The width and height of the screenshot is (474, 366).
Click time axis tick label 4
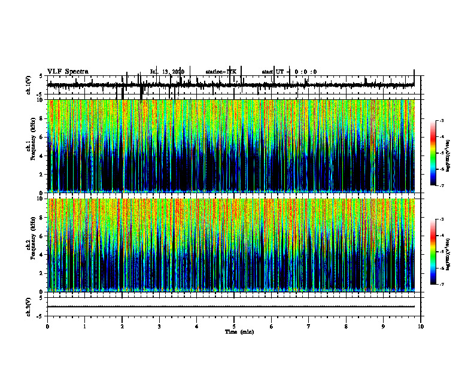[x=197, y=327]
